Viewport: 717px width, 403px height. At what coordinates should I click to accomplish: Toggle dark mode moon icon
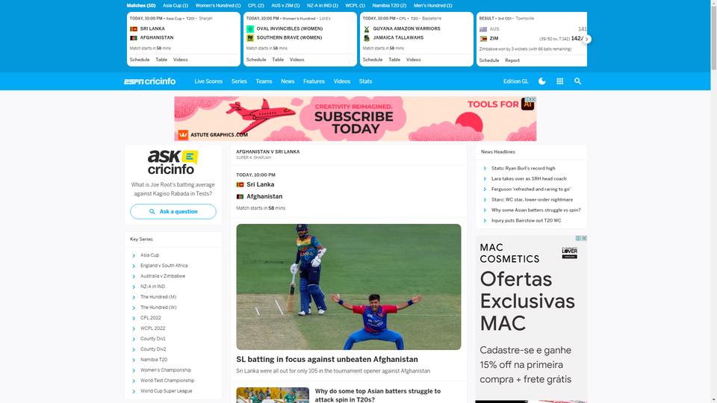(542, 81)
